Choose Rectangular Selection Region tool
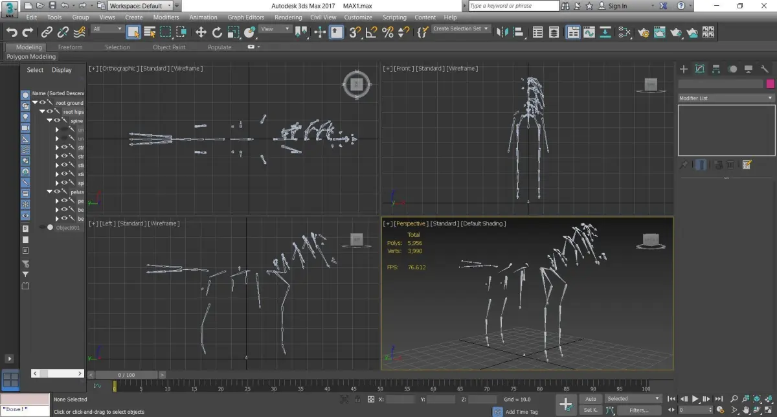The width and height of the screenshot is (777, 417). [165, 32]
